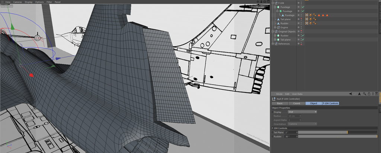Open the Structure side tab
This screenshot has height=153, width=381.
click(x=380, y=27)
